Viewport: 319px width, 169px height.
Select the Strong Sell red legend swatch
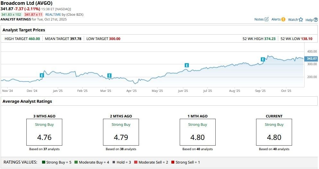pyautogui.click(x=173, y=162)
